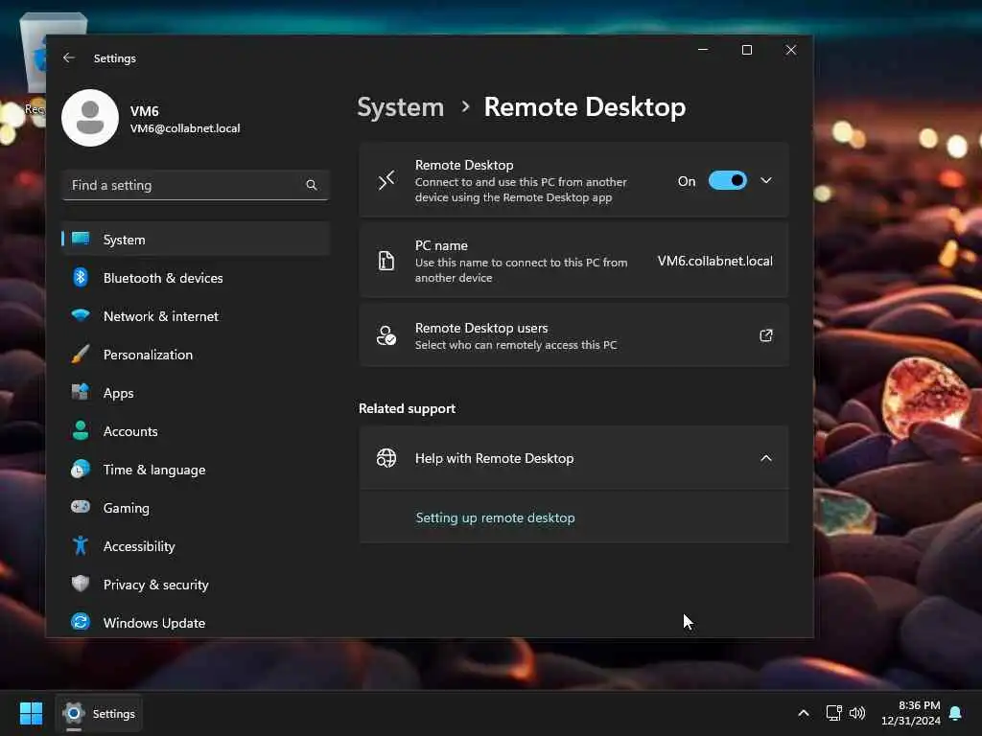Click the Time & language clock icon
Image resolution: width=982 pixels, height=736 pixels.
coord(81,470)
